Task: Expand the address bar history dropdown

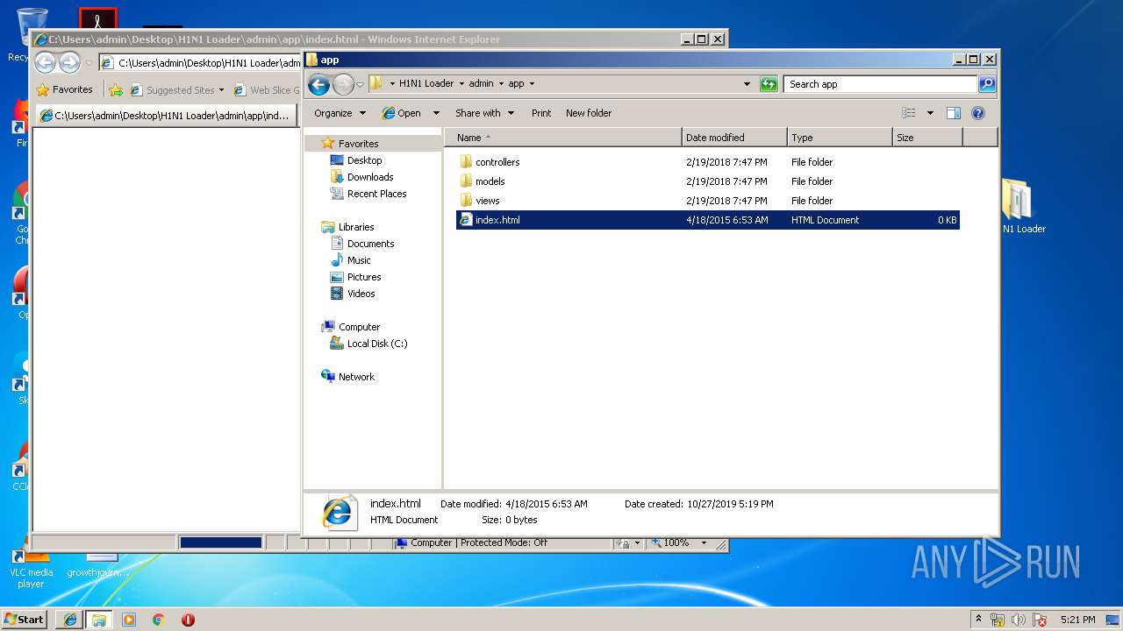Action: click(x=747, y=84)
